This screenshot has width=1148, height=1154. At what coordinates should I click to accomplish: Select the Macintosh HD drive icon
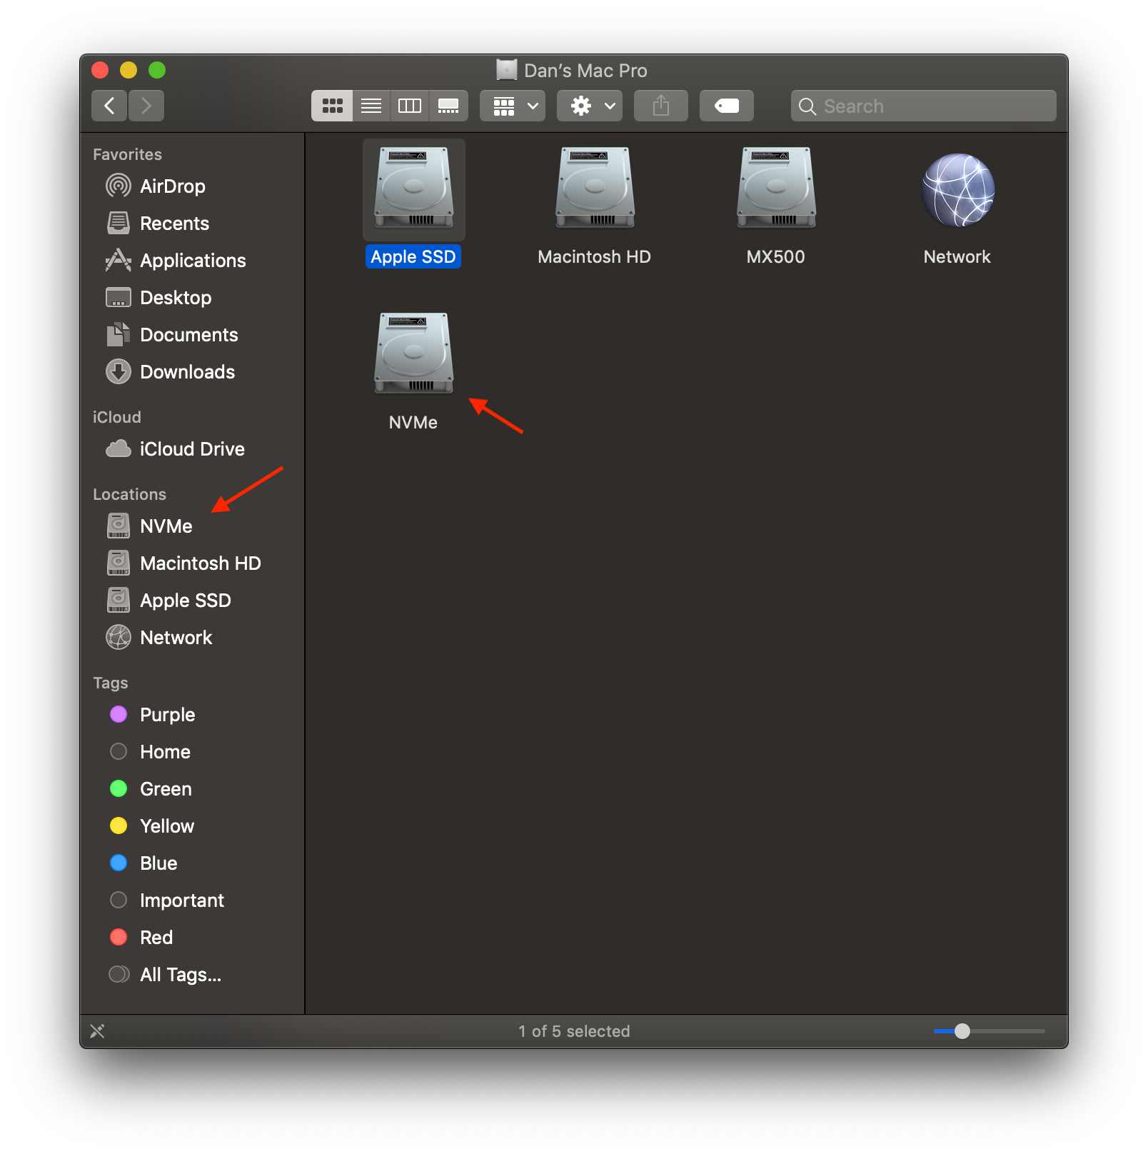595,189
